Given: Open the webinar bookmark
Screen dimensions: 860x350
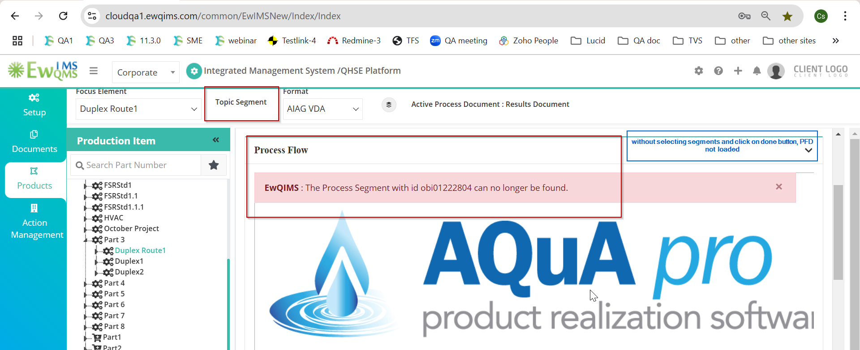Looking at the screenshot, I should click(236, 41).
